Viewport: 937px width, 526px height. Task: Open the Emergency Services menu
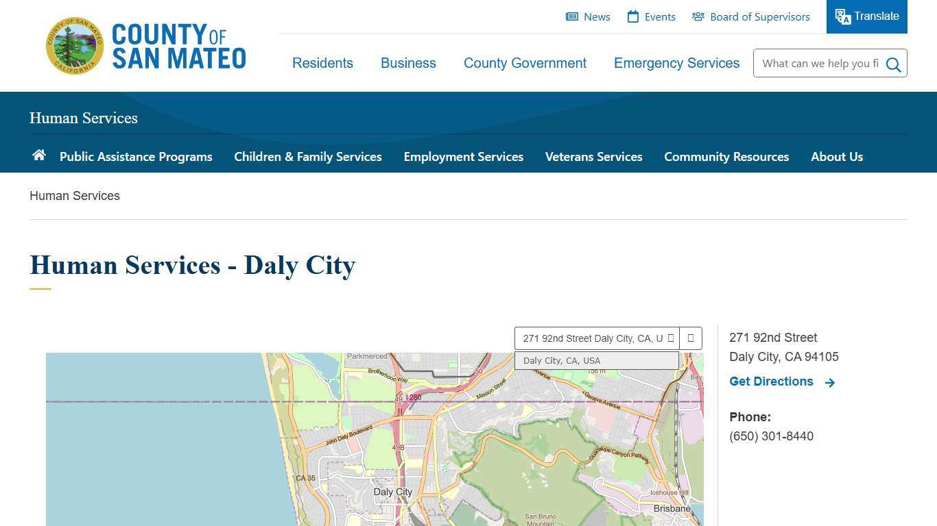coord(676,63)
